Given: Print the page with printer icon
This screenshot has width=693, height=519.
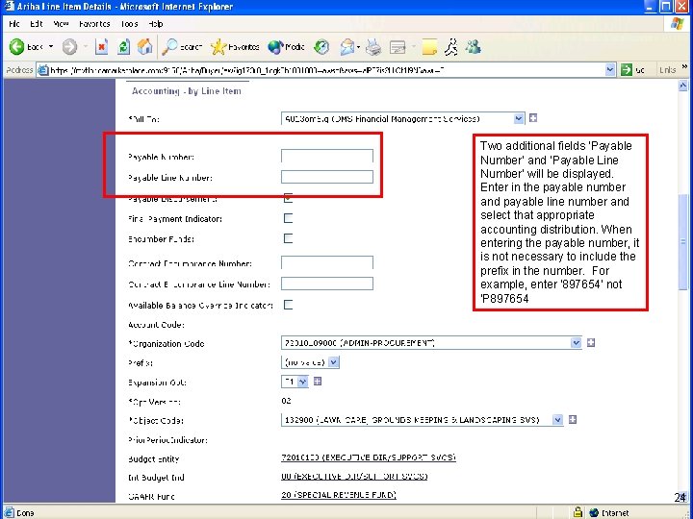Looking at the screenshot, I should coord(373,47).
